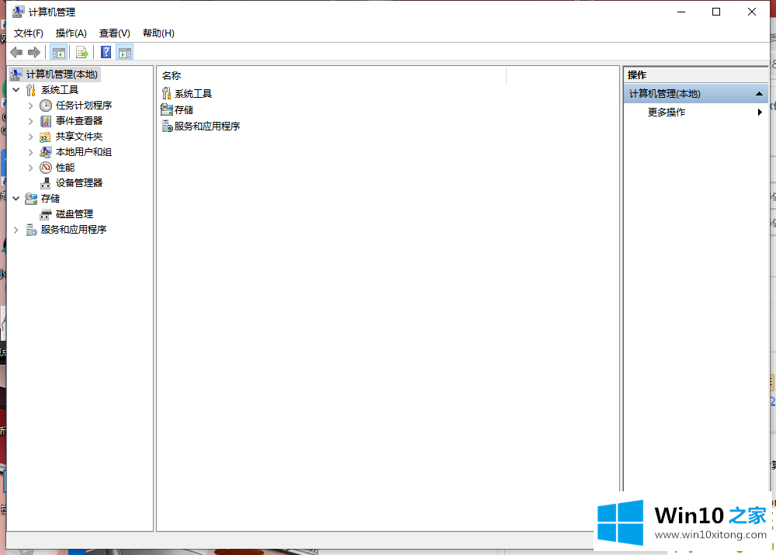Minimize the 计算机管理 window

pyautogui.click(x=681, y=12)
